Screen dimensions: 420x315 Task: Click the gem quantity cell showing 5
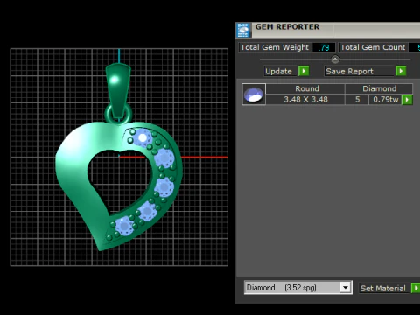tap(357, 100)
